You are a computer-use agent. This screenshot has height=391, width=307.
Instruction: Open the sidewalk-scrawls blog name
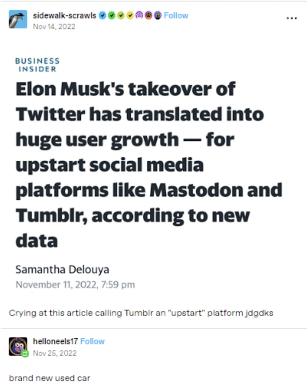64,16
